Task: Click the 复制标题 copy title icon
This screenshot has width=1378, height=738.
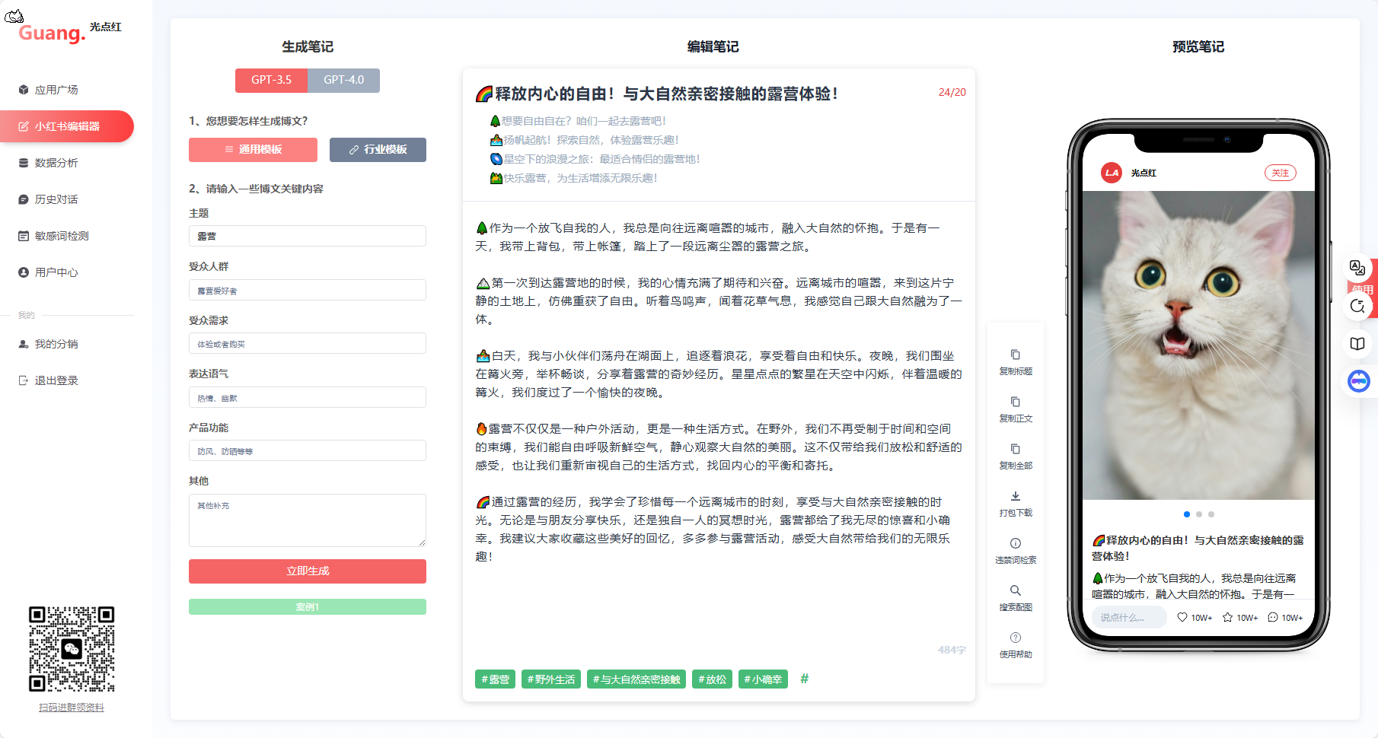Action: click(x=1015, y=355)
